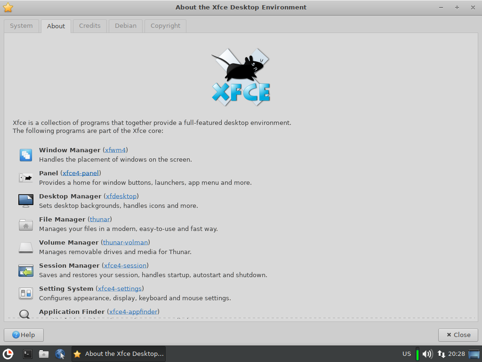Click the Session Manager arrow icon
Screen dimensions: 482x362
[26, 271]
